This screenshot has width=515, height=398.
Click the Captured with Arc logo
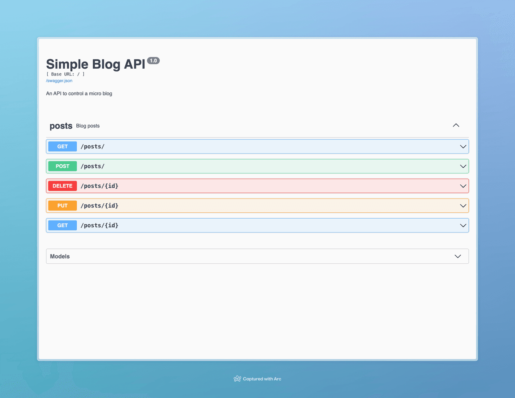[237, 379]
